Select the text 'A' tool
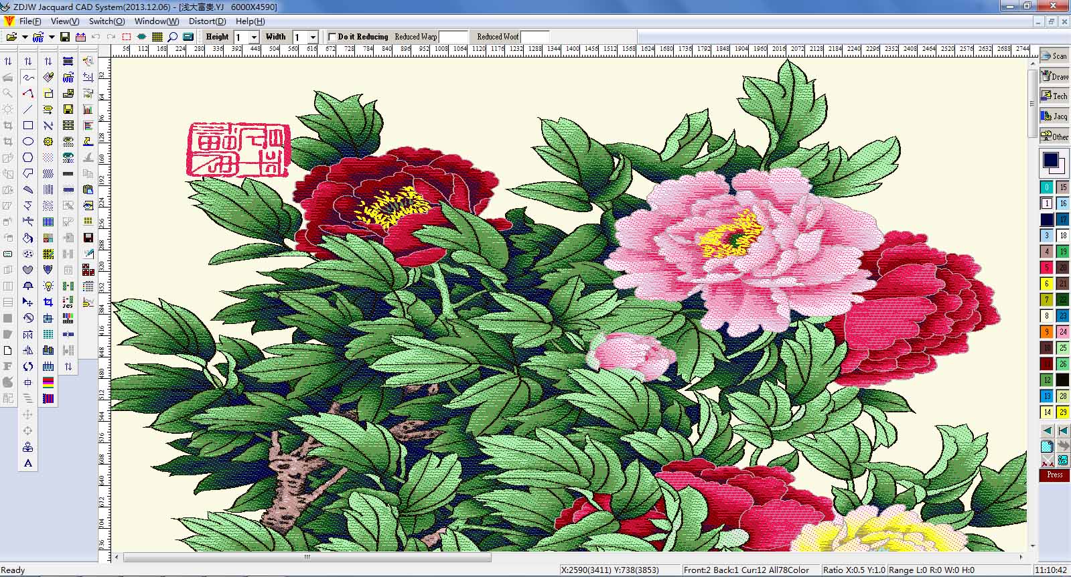 28,463
